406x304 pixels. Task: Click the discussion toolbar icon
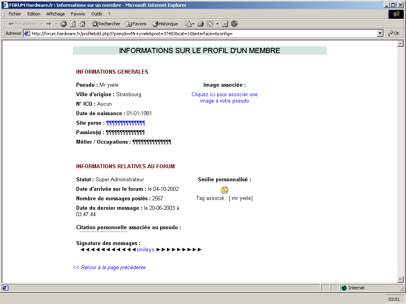(x=225, y=24)
